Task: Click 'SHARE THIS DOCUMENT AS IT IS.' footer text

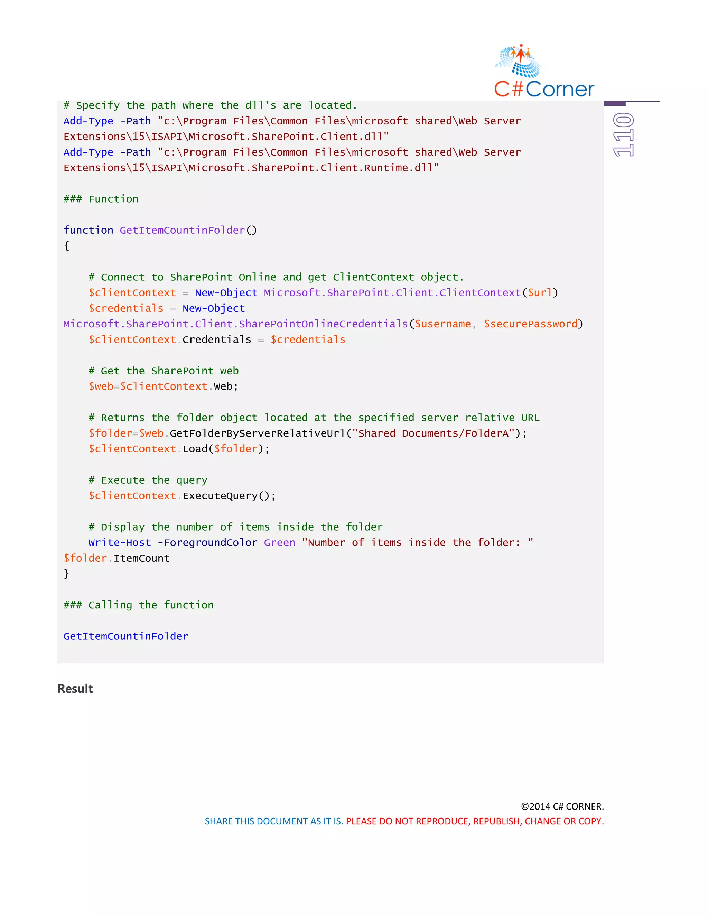Action: (x=274, y=821)
